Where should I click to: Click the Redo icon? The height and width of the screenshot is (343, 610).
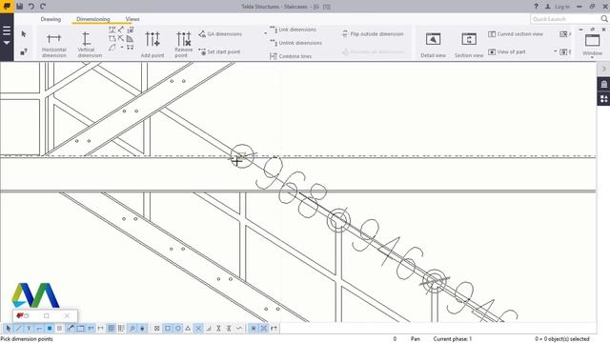coord(43,6)
